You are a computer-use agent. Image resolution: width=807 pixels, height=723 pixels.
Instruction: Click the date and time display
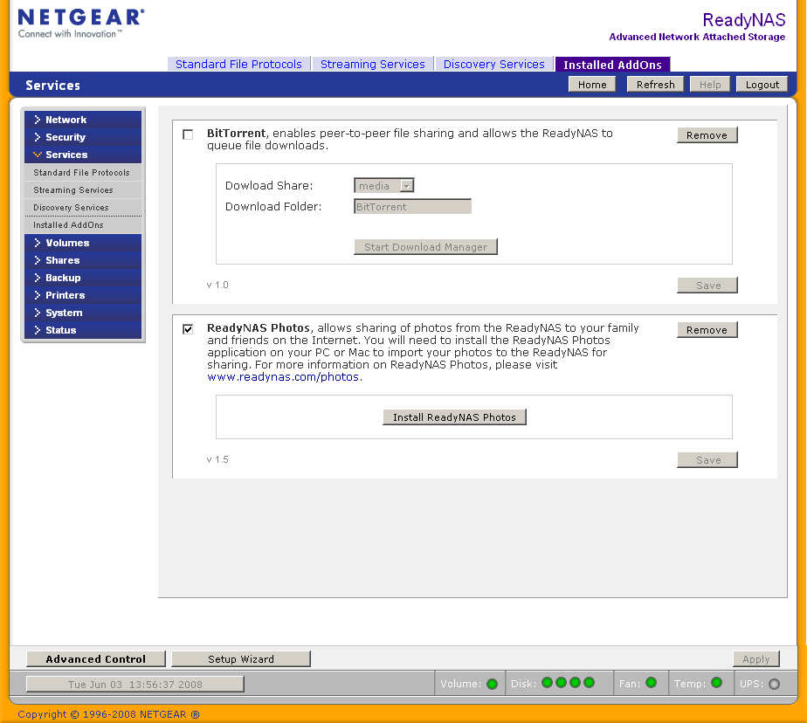coord(134,684)
